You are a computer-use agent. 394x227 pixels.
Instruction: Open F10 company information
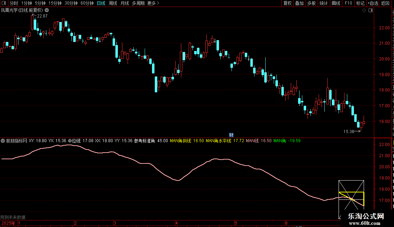click(348, 3)
